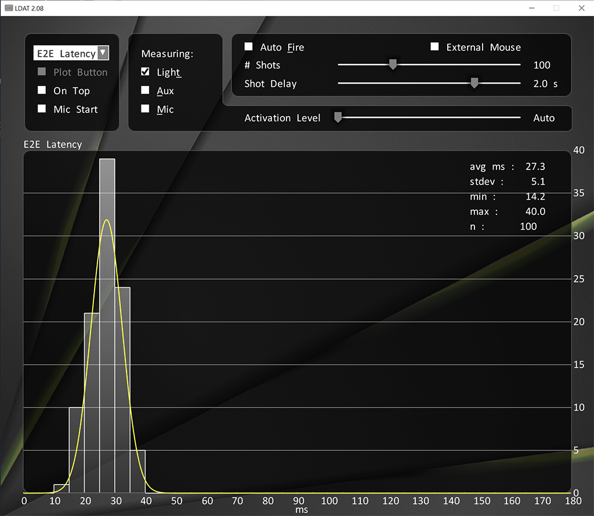The width and height of the screenshot is (594, 516).
Task: Close the LDAT 2.08 window
Action: click(x=581, y=8)
